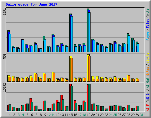Viewport: 151px width, 118px height.
Task: Click day 28 on the x-axis
Action: [128, 115]
